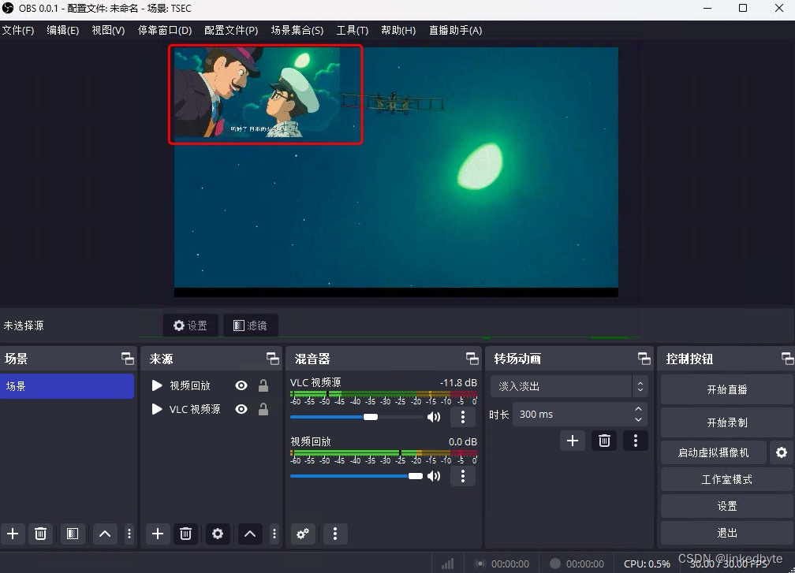
Task: Open the 场景集合(S) menu
Action: pos(297,31)
